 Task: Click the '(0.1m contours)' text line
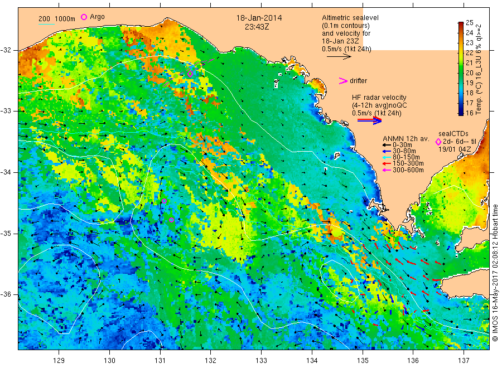(346, 26)
